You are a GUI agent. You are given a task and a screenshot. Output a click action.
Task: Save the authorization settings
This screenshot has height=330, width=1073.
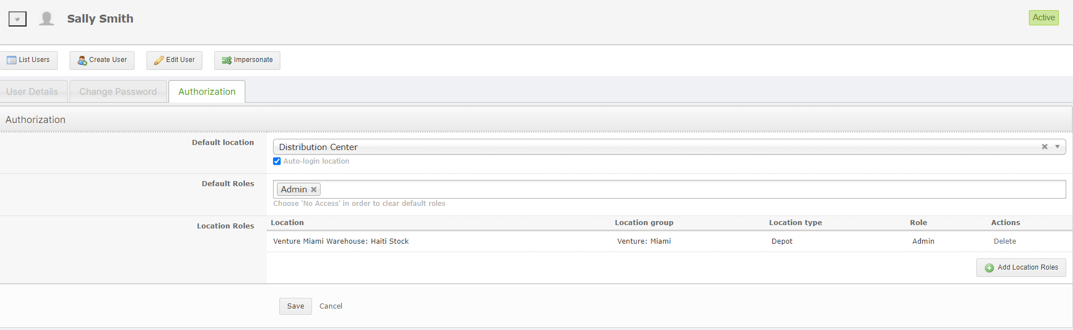(296, 306)
